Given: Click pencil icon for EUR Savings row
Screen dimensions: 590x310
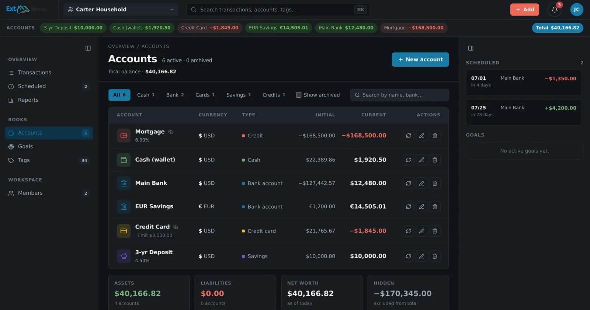Looking at the screenshot, I should pos(421,207).
